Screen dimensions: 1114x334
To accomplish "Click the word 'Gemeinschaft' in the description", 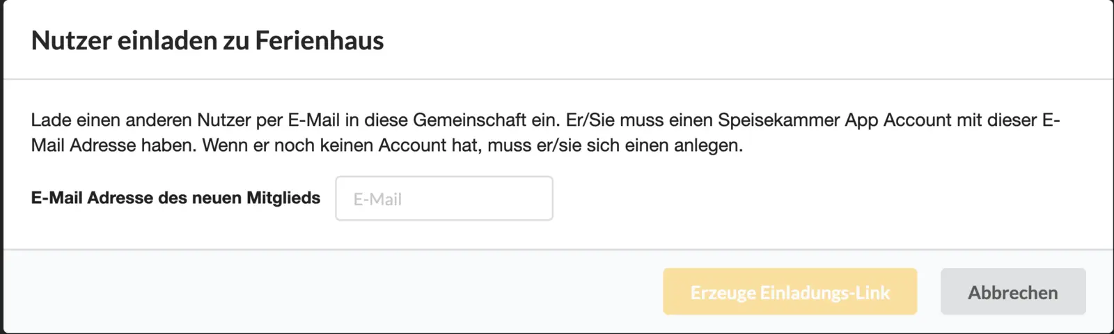I will 469,120.
